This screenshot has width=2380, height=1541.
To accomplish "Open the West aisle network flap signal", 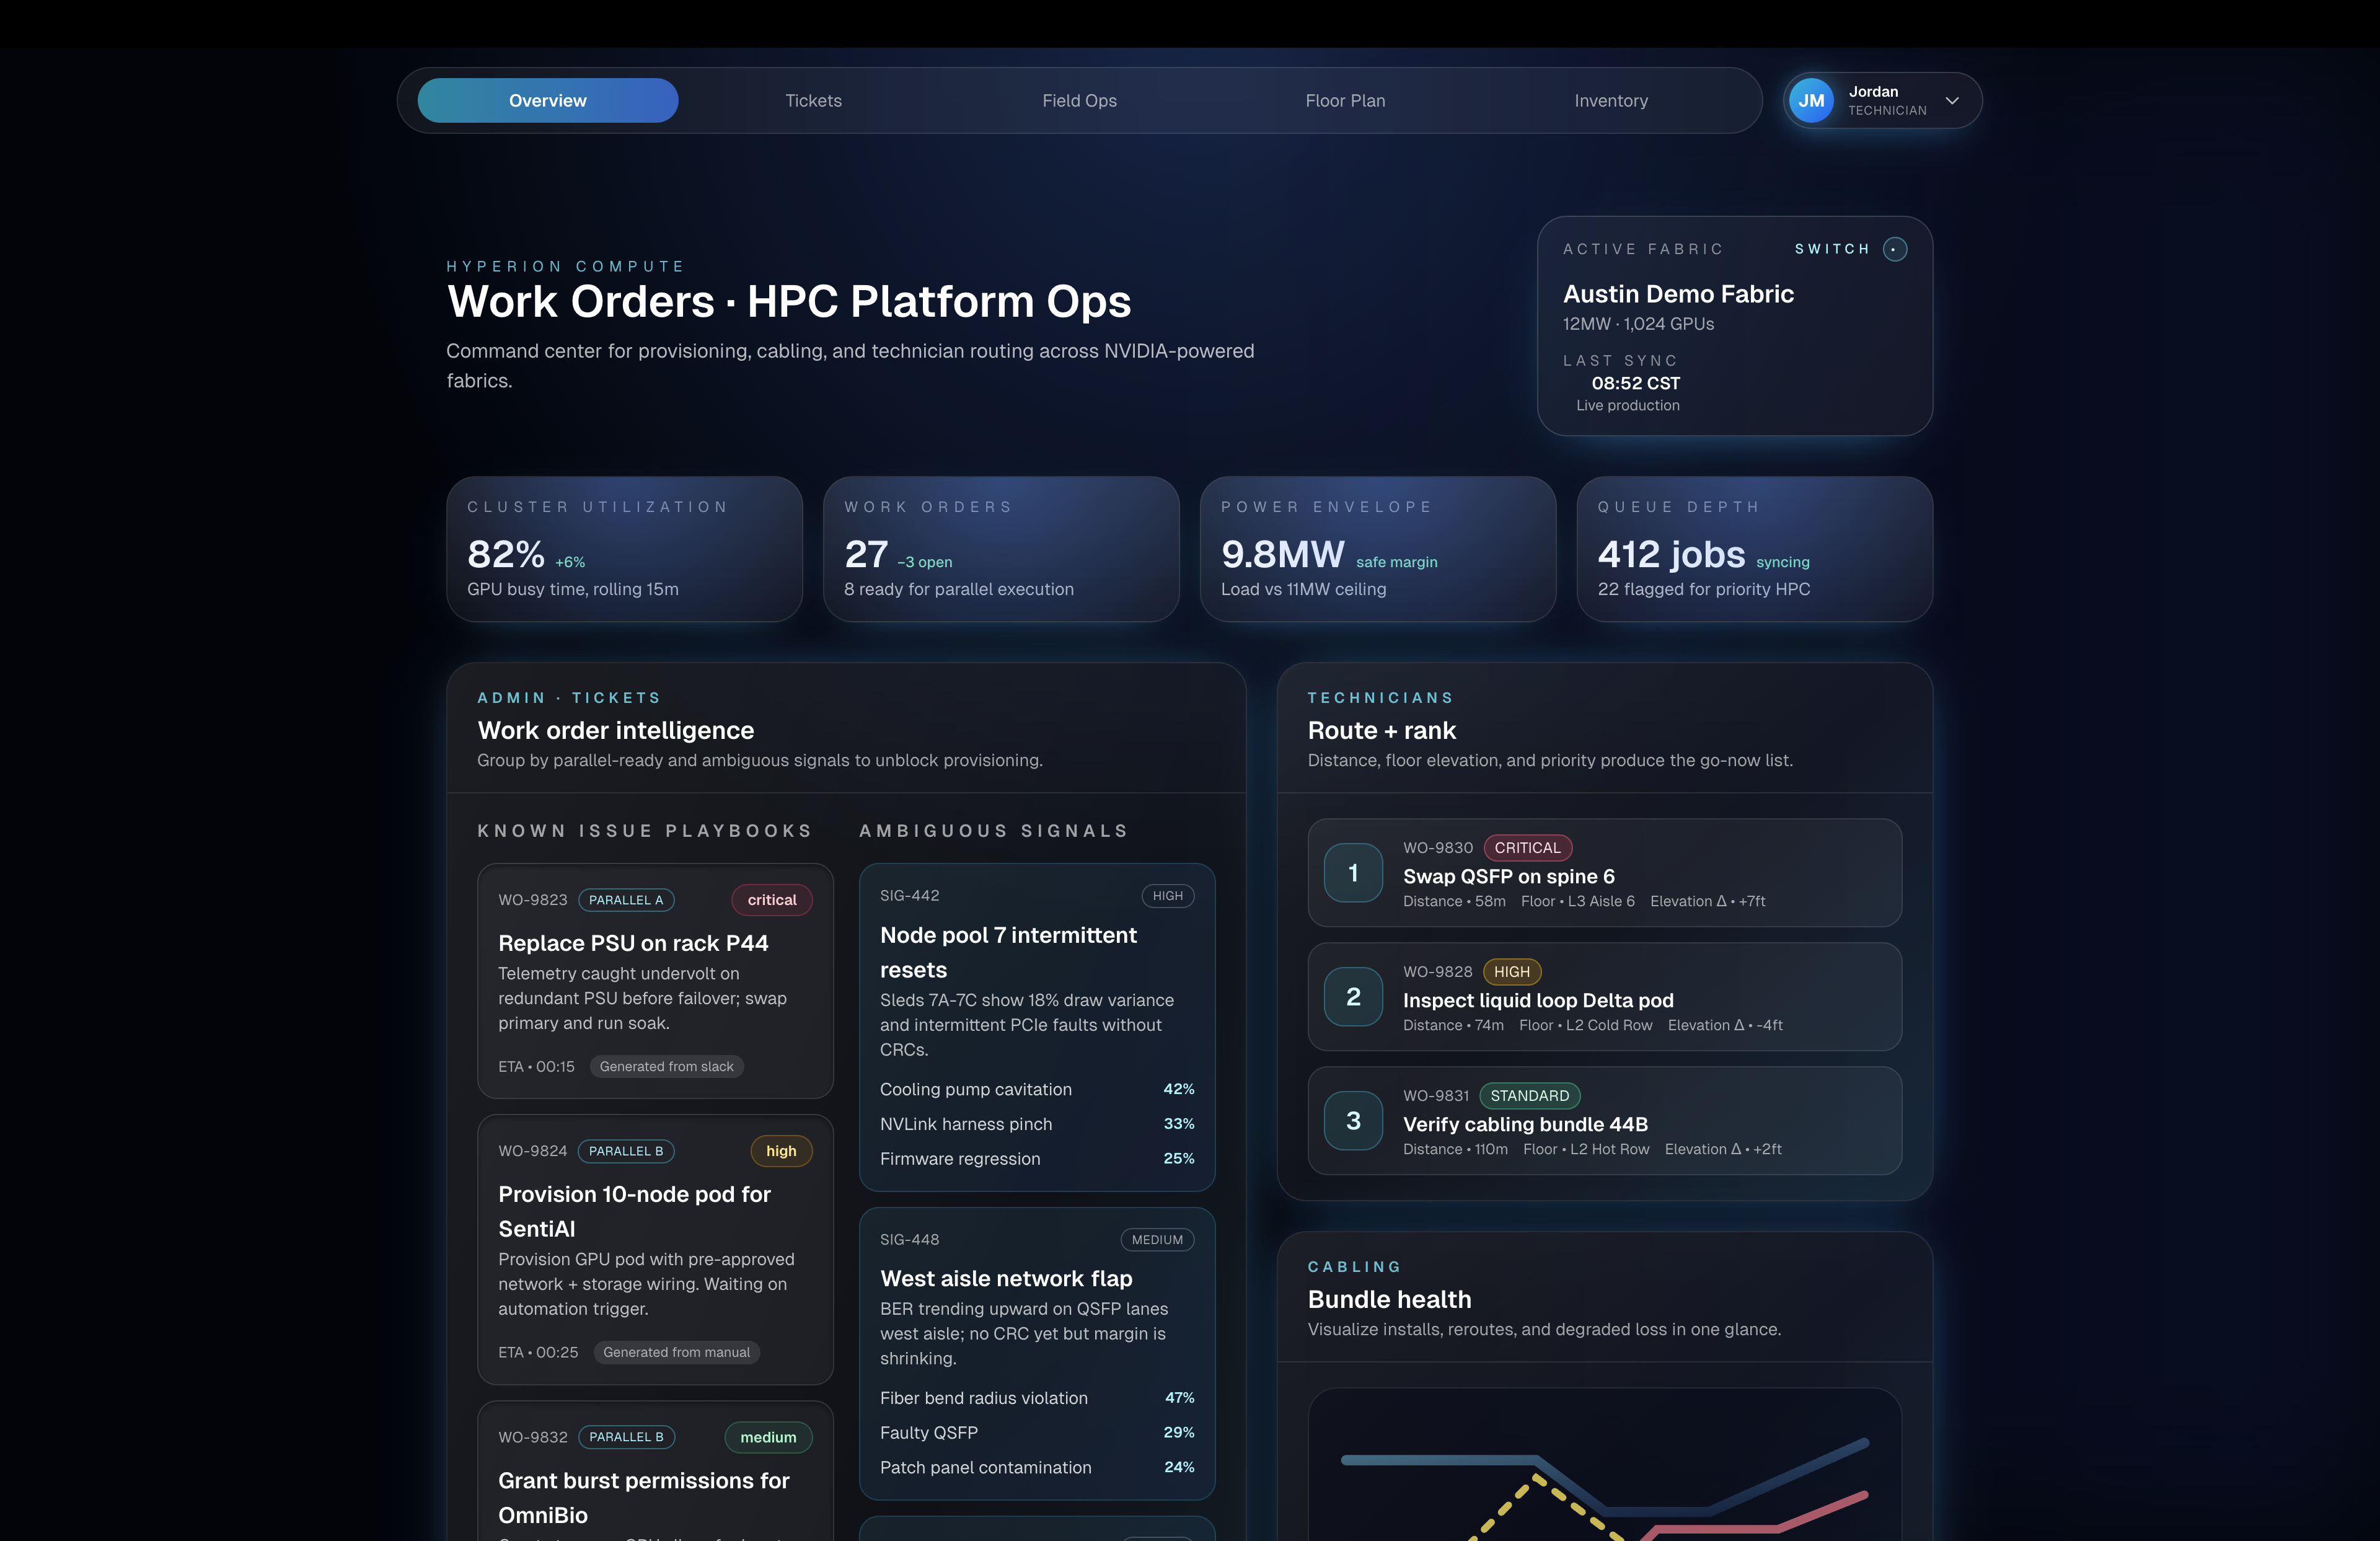I will (1006, 1279).
